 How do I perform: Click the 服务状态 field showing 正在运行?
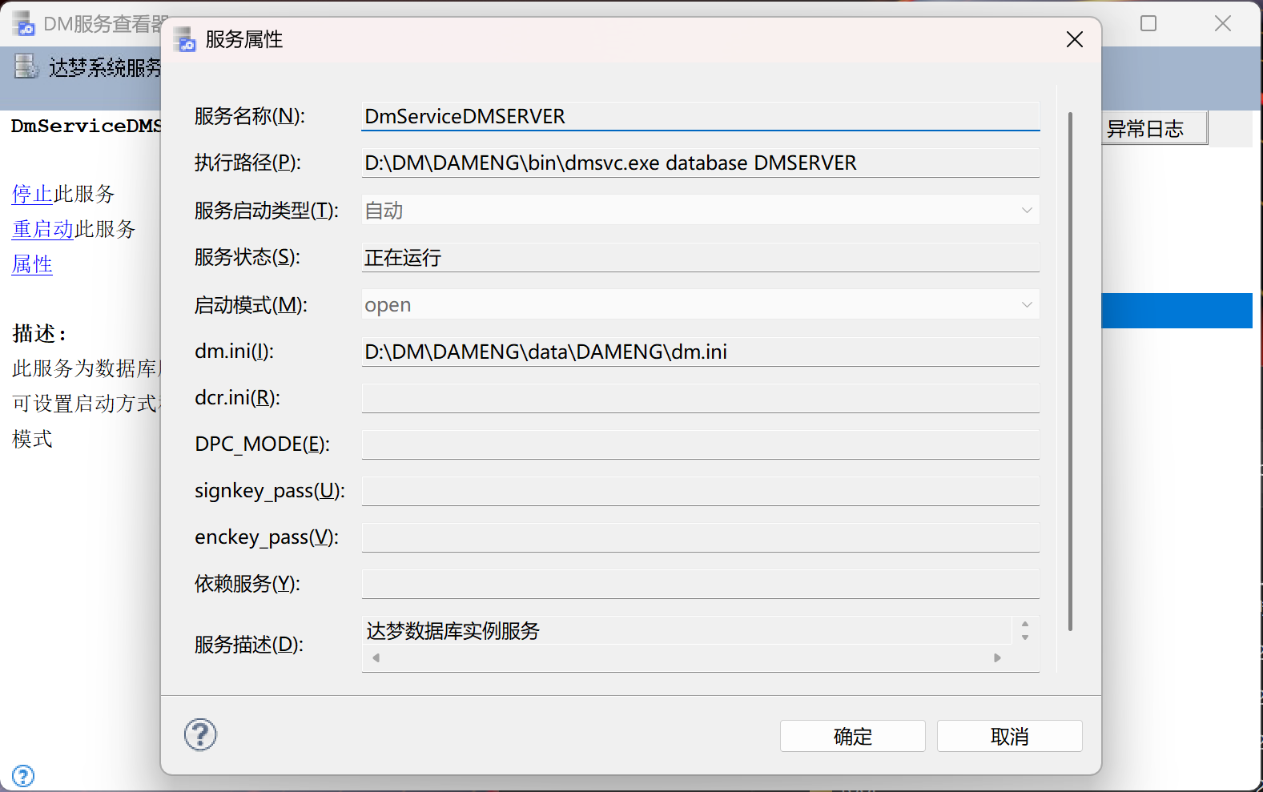coord(701,257)
